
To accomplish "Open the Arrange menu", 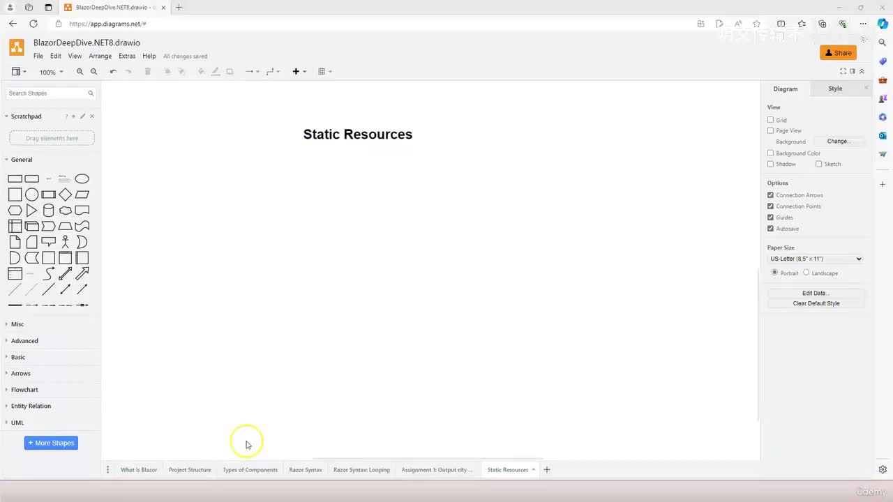I will point(100,56).
